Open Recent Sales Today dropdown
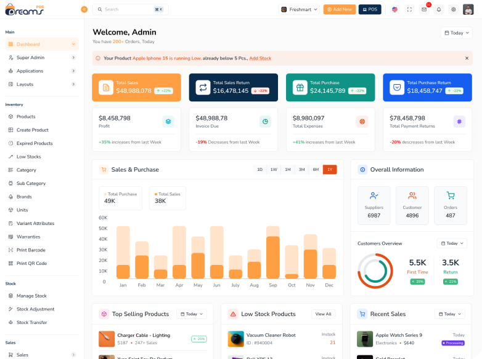The image size is (482, 359). 450,314
